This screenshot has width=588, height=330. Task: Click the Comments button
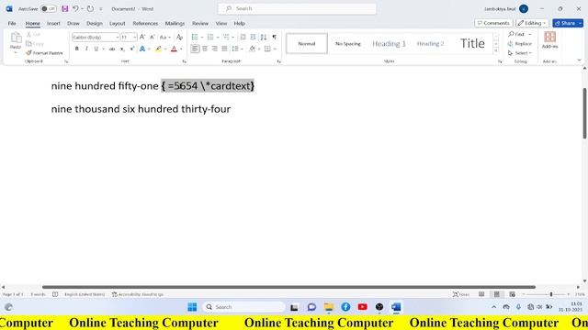[x=493, y=23]
